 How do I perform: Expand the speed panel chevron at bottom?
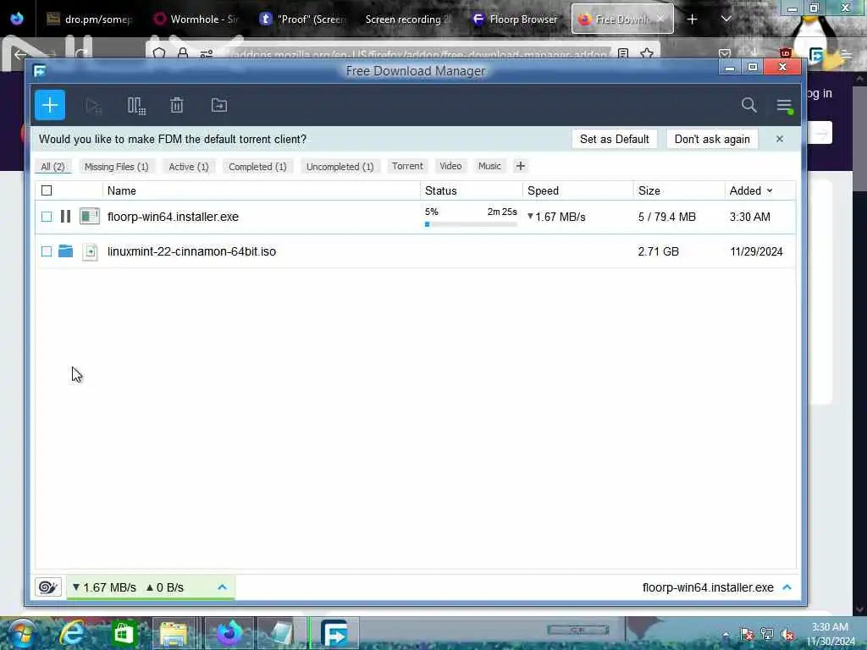coord(223,587)
